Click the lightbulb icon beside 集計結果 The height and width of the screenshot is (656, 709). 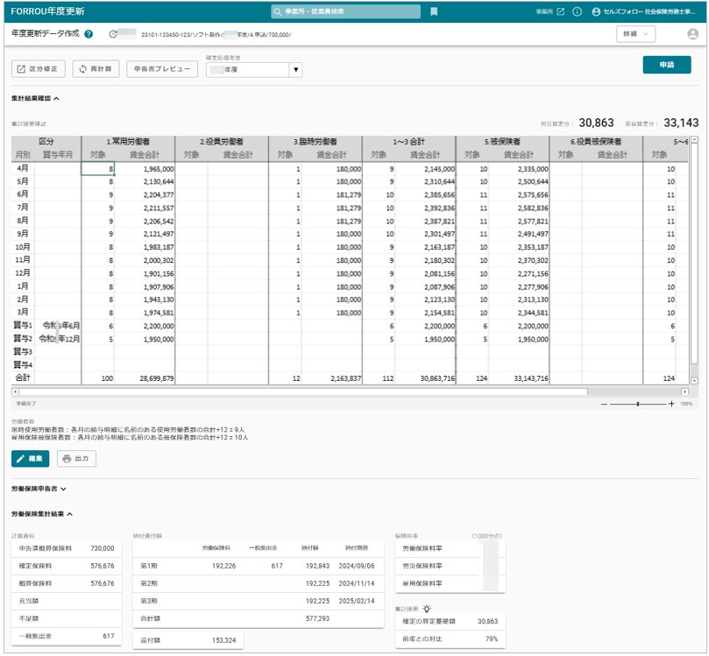coord(427,609)
